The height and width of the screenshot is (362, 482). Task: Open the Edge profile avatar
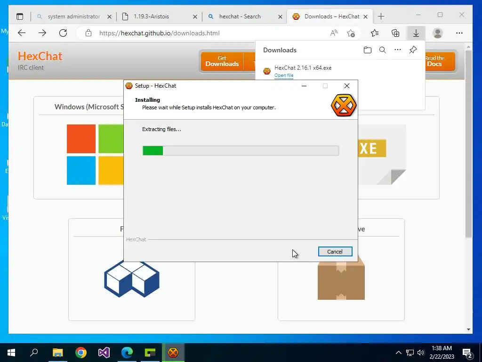437,33
